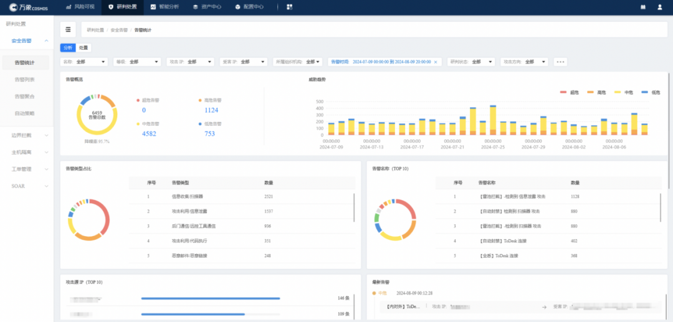The width and height of the screenshot is (673, 322).
Task: Open the apps grid icon in top bar
Action: (x=289, y=7)
